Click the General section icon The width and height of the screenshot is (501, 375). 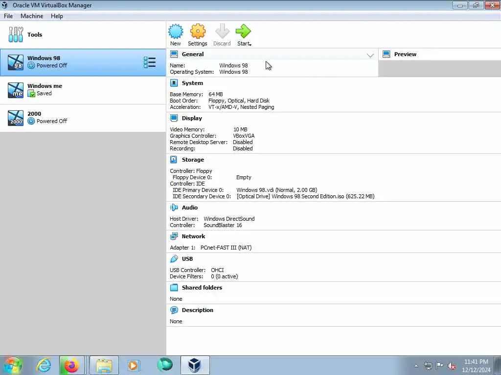tap(174, 54)
